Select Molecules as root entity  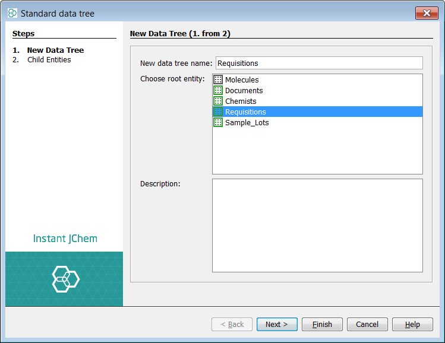click(x=242, y=80)
